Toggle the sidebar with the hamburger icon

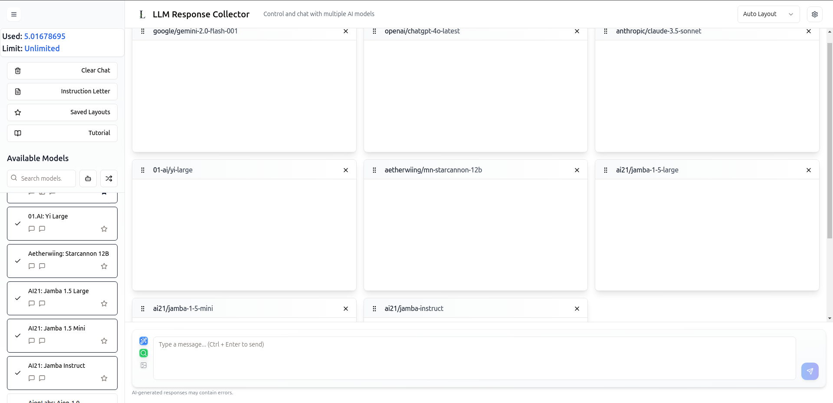(14, 14)
